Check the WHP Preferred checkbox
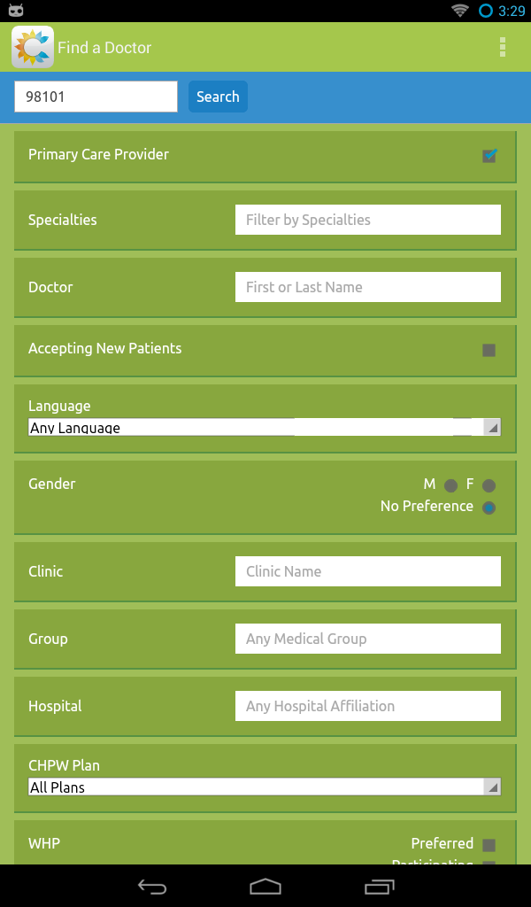The image size is (531, 907). (x=489, y=845)
